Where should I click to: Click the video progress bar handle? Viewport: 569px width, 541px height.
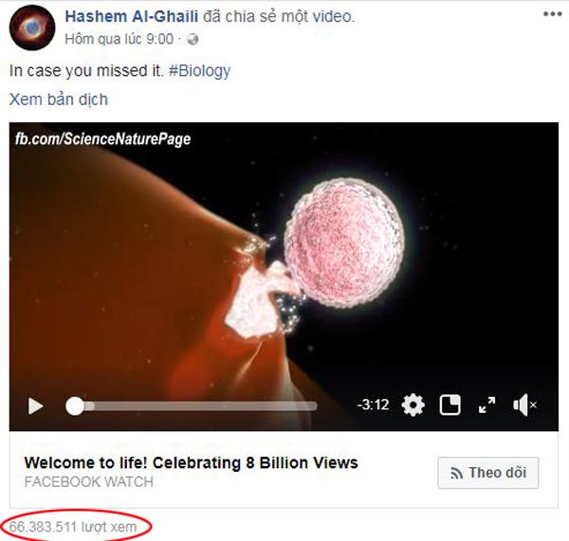click(x=75, y=406)
